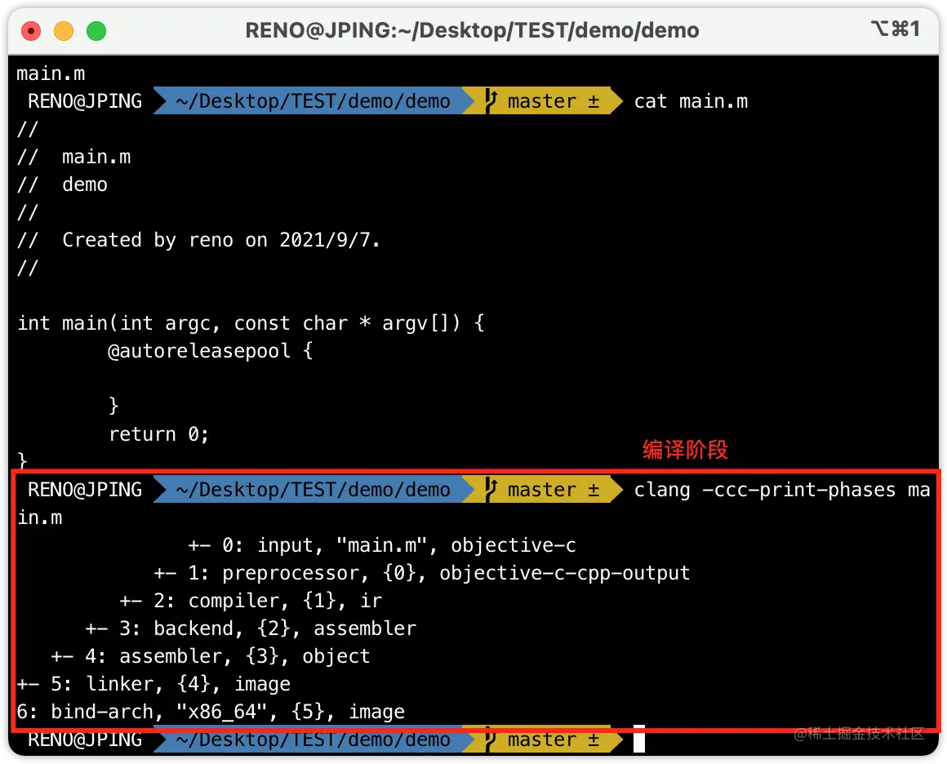Click the 'cat main.m' command text
This screenshot has width=947, height=764.
[x=691, y=101]
